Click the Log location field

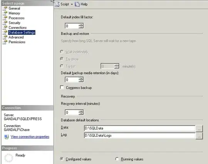[140, 135]
